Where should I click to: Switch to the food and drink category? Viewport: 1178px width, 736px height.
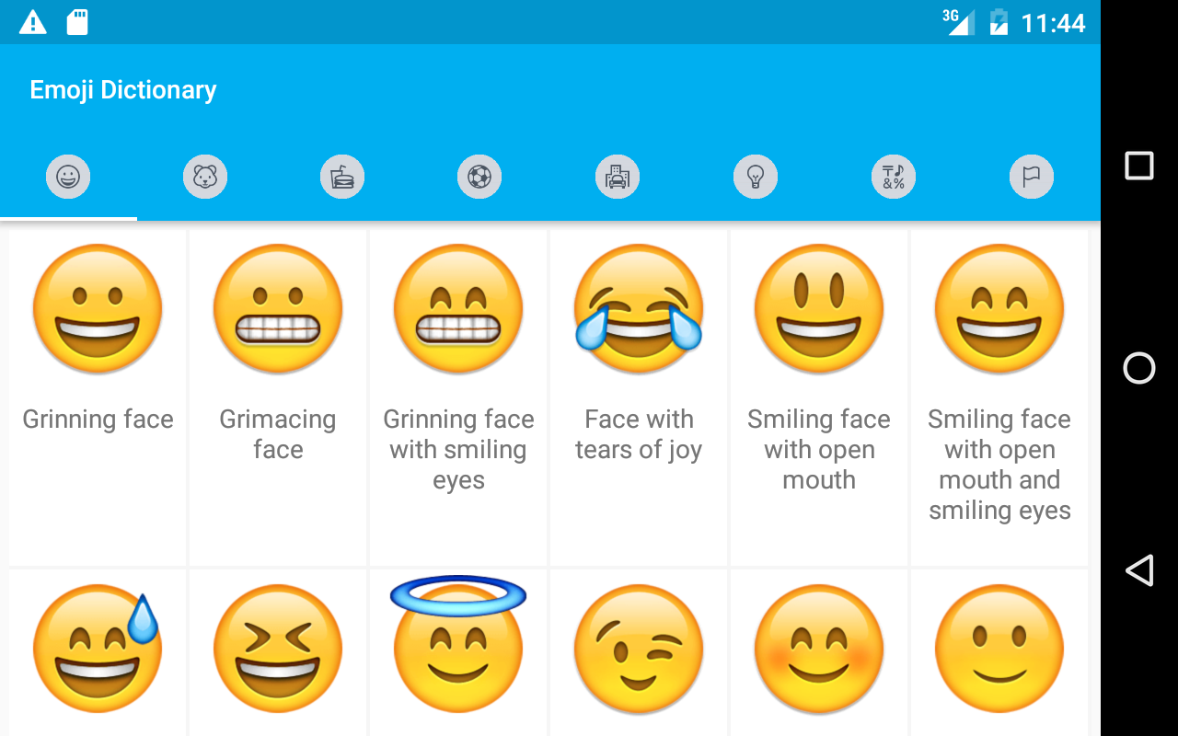342,176
